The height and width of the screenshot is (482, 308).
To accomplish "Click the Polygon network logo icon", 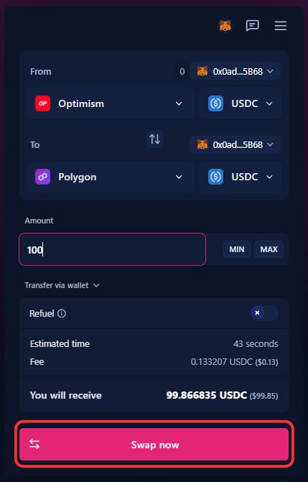I will pyautogui.click(x=43, y=177).
